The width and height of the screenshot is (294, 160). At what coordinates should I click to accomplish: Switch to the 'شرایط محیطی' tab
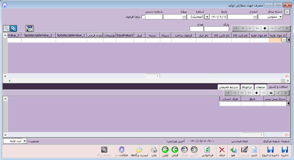pyautogui.click(x=228, y=87)
